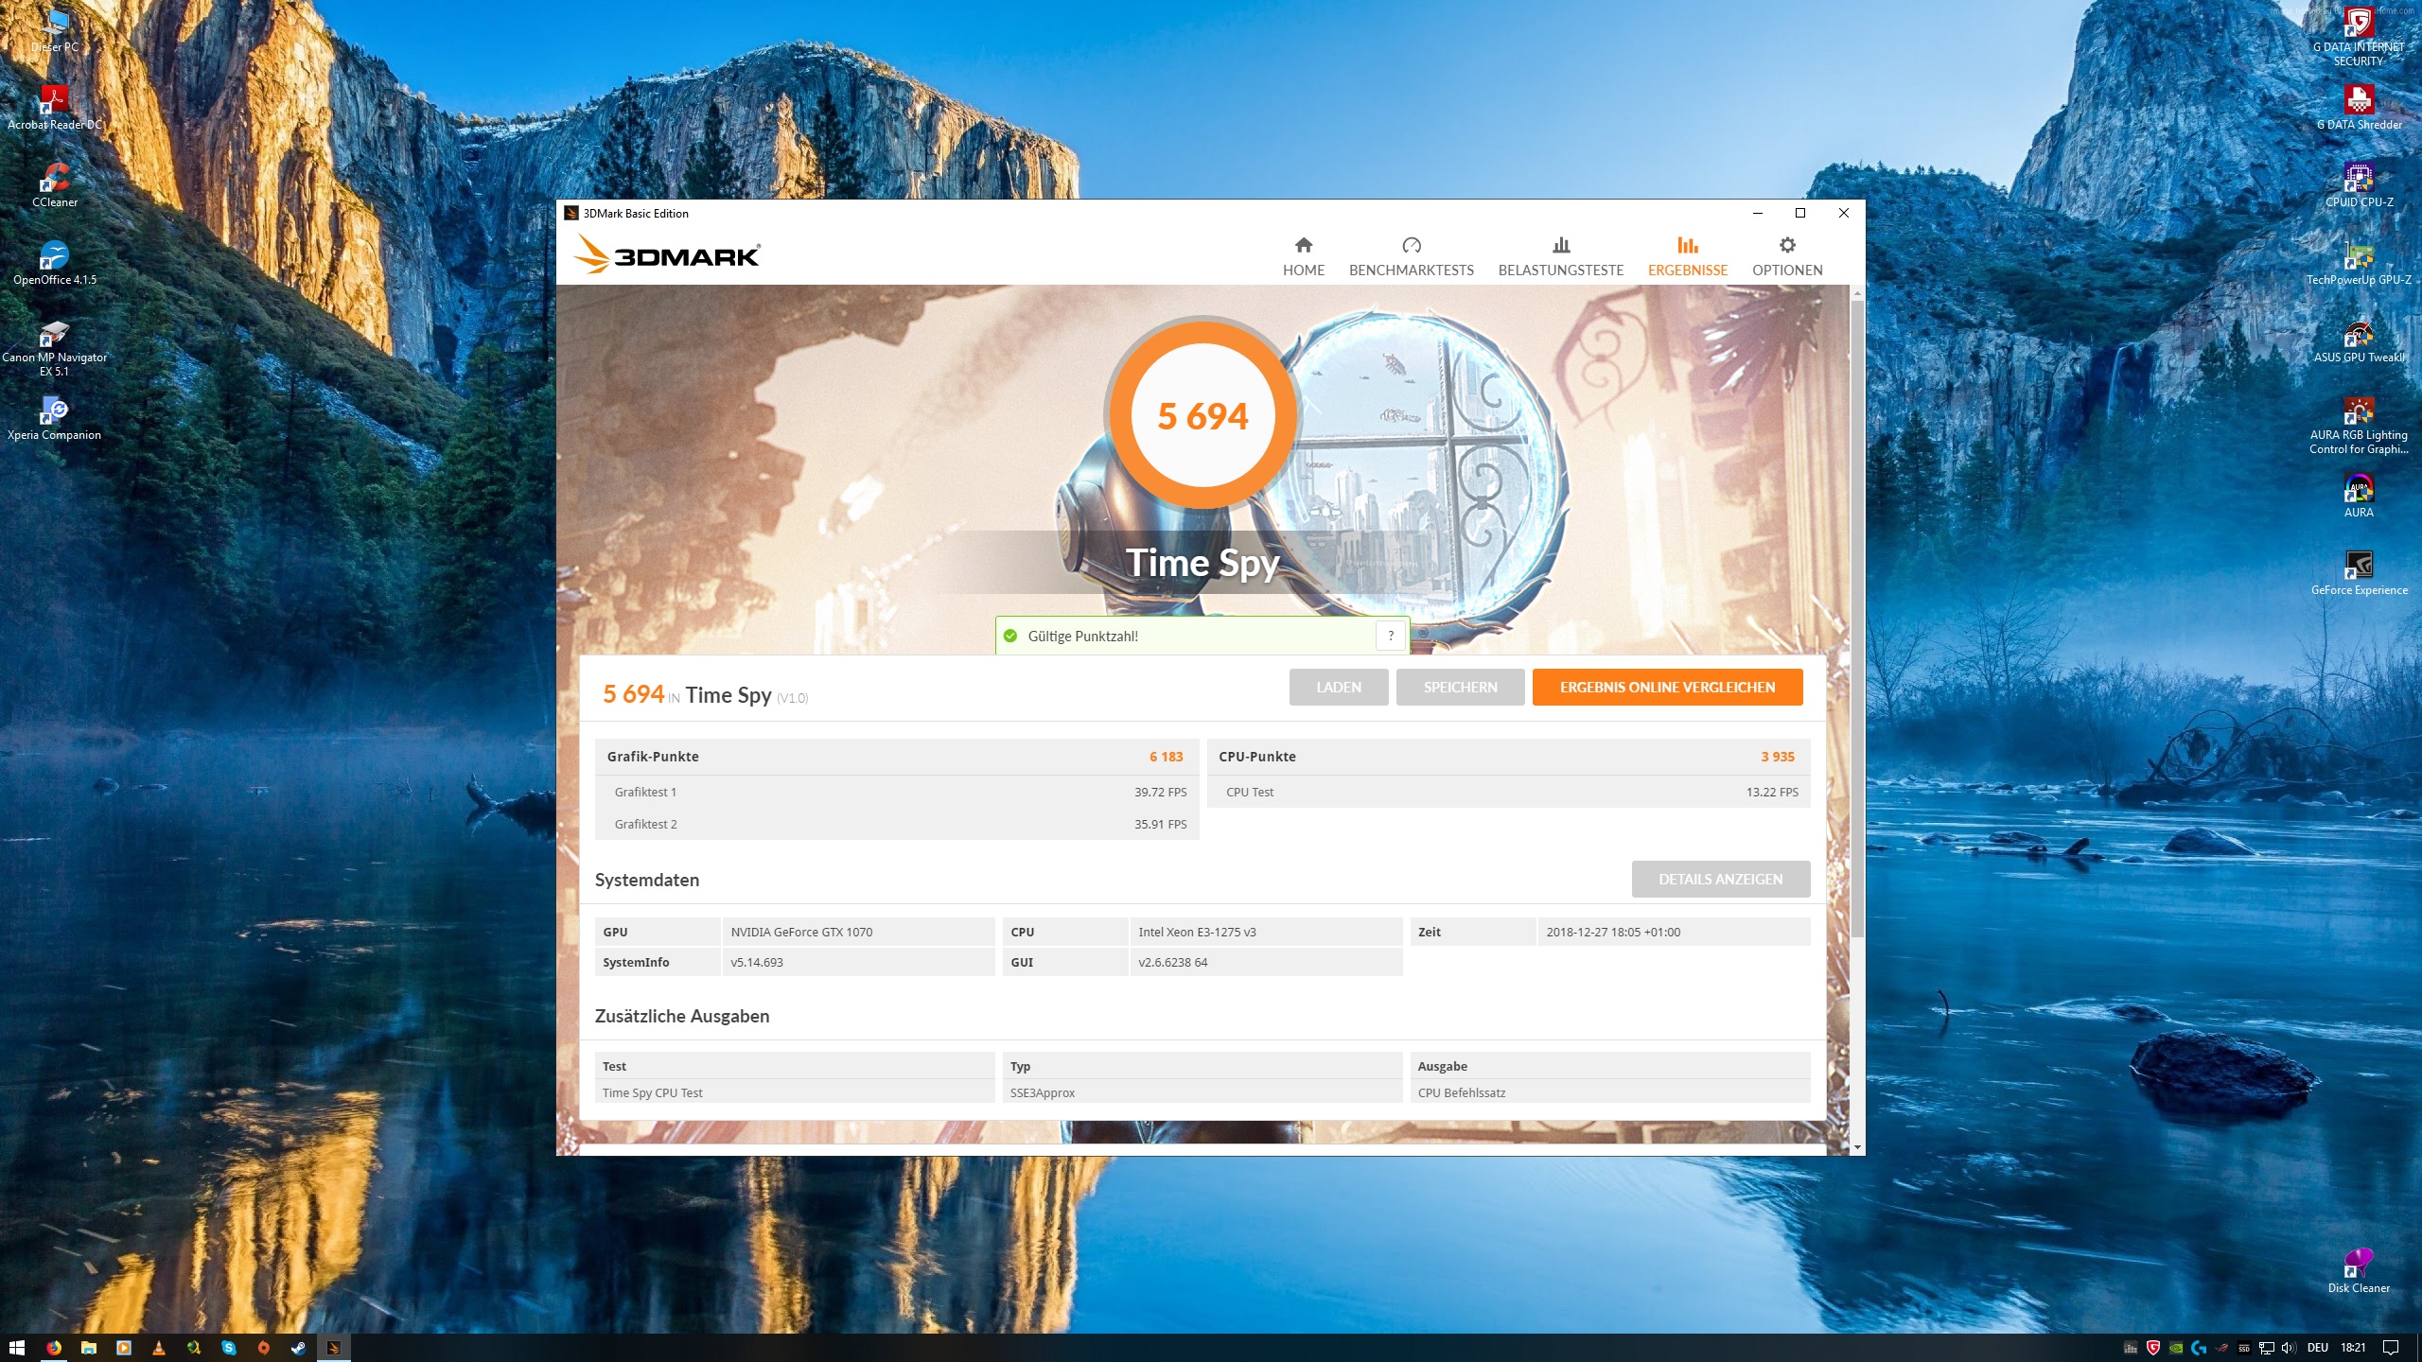Switch to the BELASTUNGSTESTE tab
Image resolution: width=2422 pixels, height=1362 pixels.
coord(1561,257)
